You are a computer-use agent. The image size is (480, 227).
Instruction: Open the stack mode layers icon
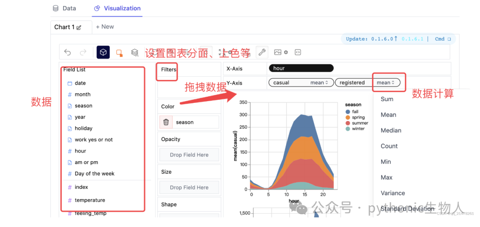tap(135, 52)
